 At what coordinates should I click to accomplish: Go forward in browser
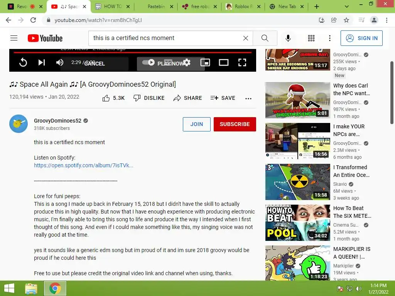click(21, 20)
